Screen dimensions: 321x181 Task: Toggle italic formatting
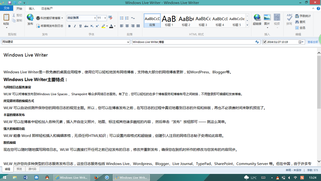75,26
